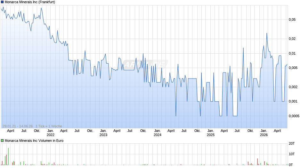Click the tallest green volume bar in early 2021

(8, 156)
